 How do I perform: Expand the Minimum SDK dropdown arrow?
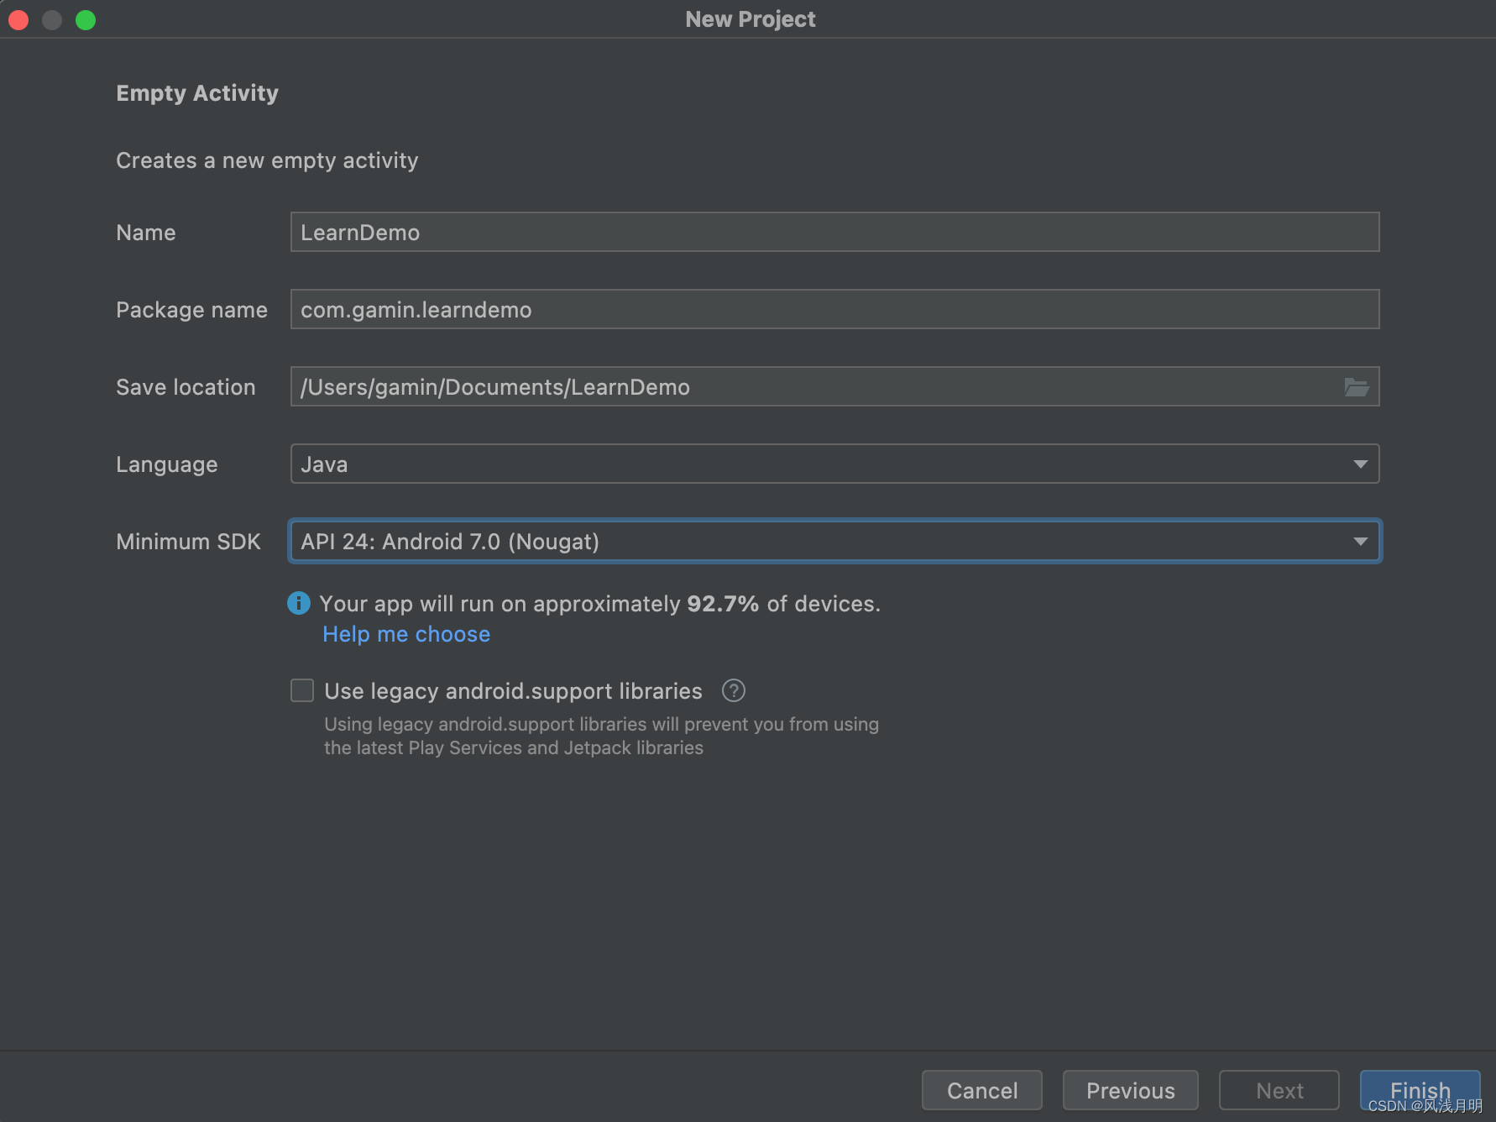click(x=1360, y=542)
